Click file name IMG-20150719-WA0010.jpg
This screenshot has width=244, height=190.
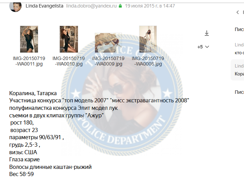click(x=69, y=61)
